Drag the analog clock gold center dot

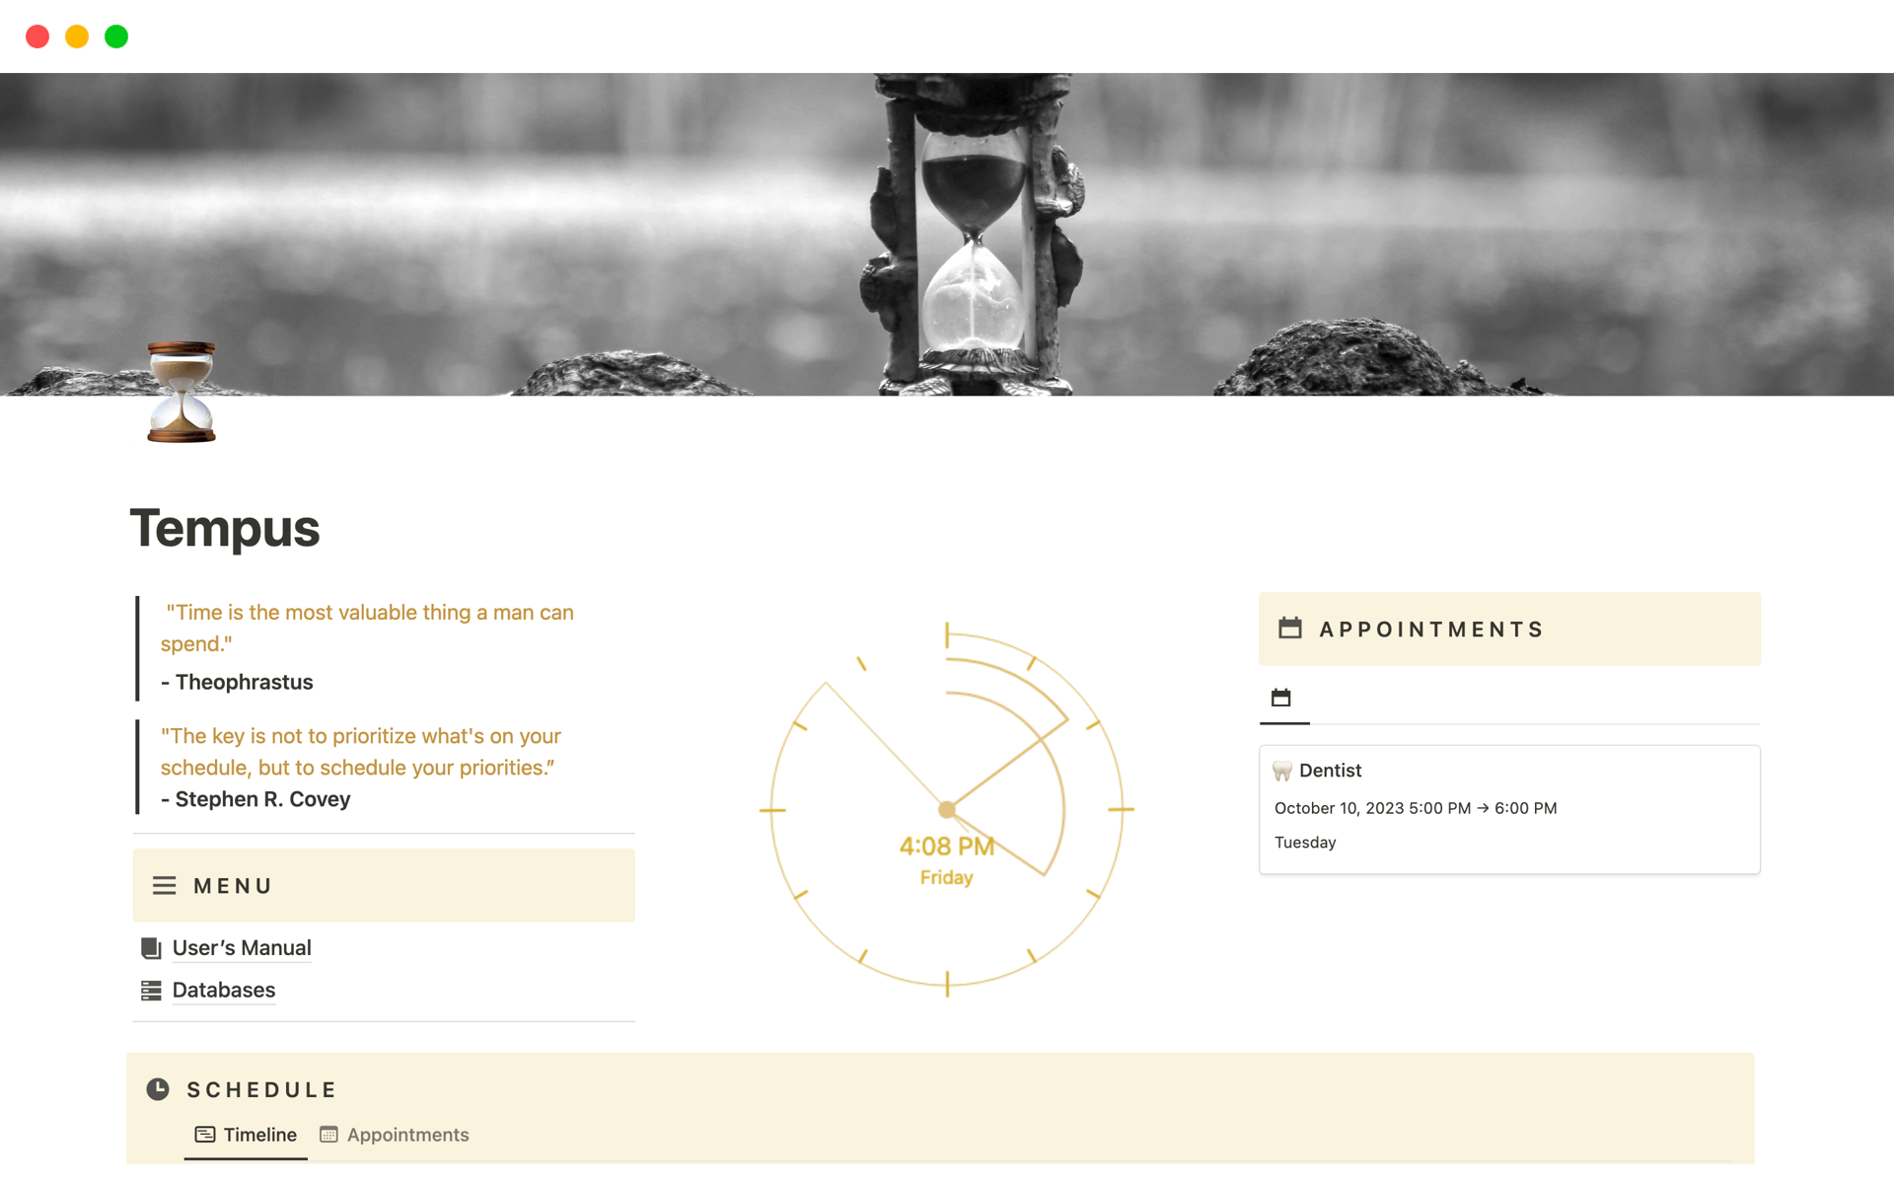pos(948,809)
